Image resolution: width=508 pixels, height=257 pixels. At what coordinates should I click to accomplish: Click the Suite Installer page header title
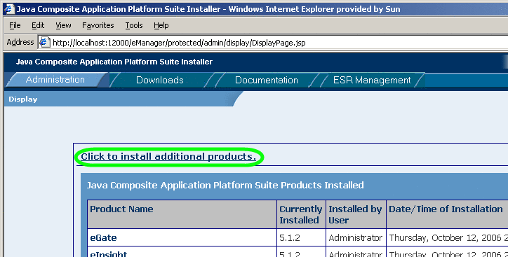(x=114, y=62)
